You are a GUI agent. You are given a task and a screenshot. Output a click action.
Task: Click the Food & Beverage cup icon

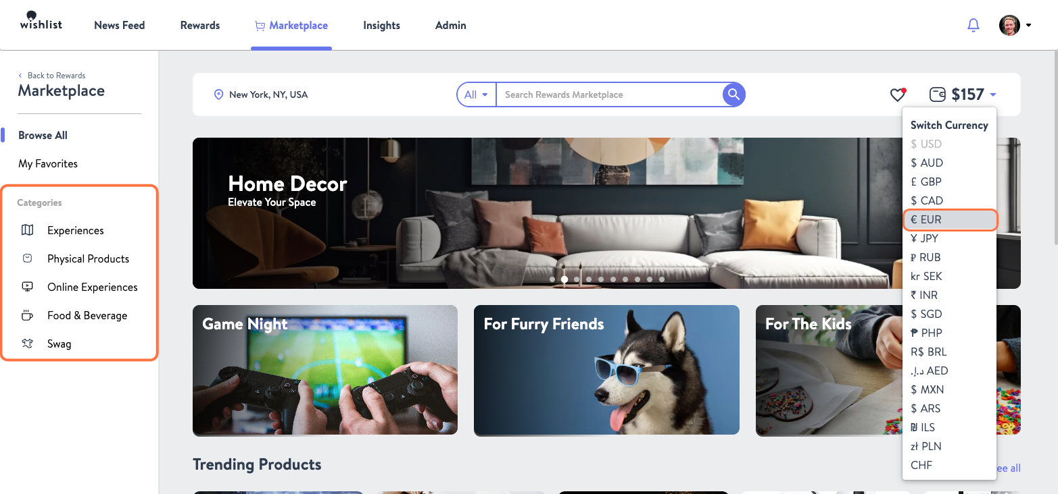pyautogui.click(x=28, y=315)
